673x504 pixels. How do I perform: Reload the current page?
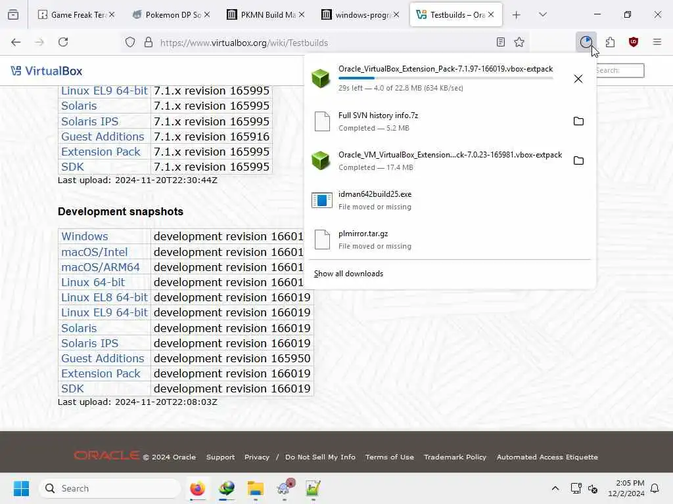(x=63, y=42)
